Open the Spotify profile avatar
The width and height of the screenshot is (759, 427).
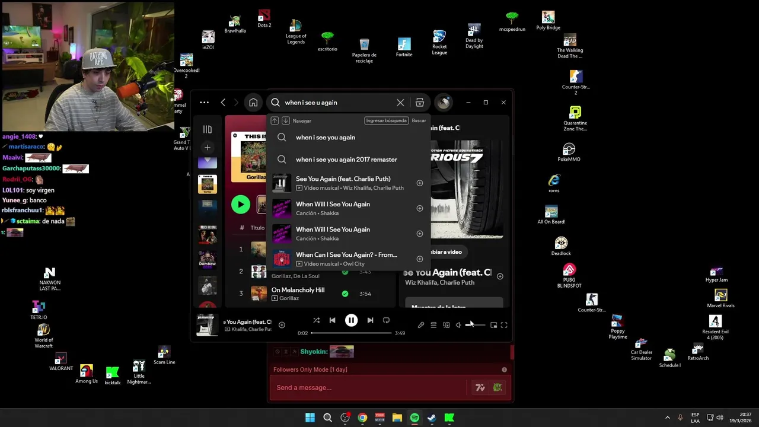[x=444, y=103]
